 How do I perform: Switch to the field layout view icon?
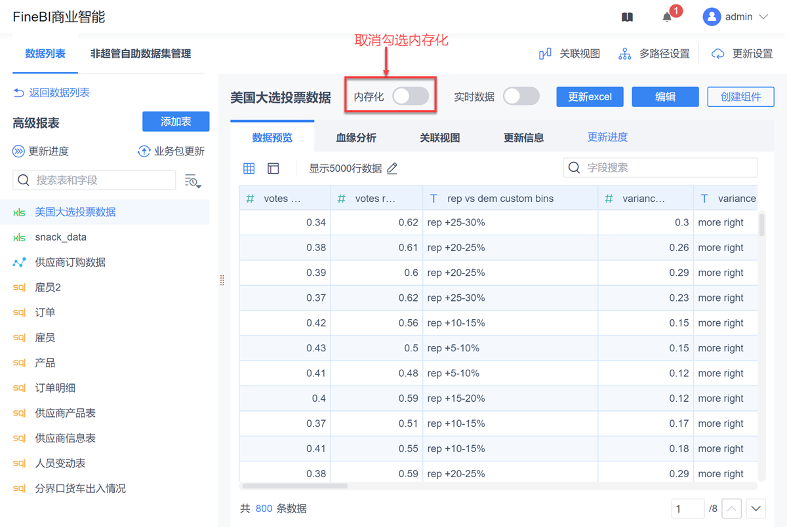coord(273,168)
